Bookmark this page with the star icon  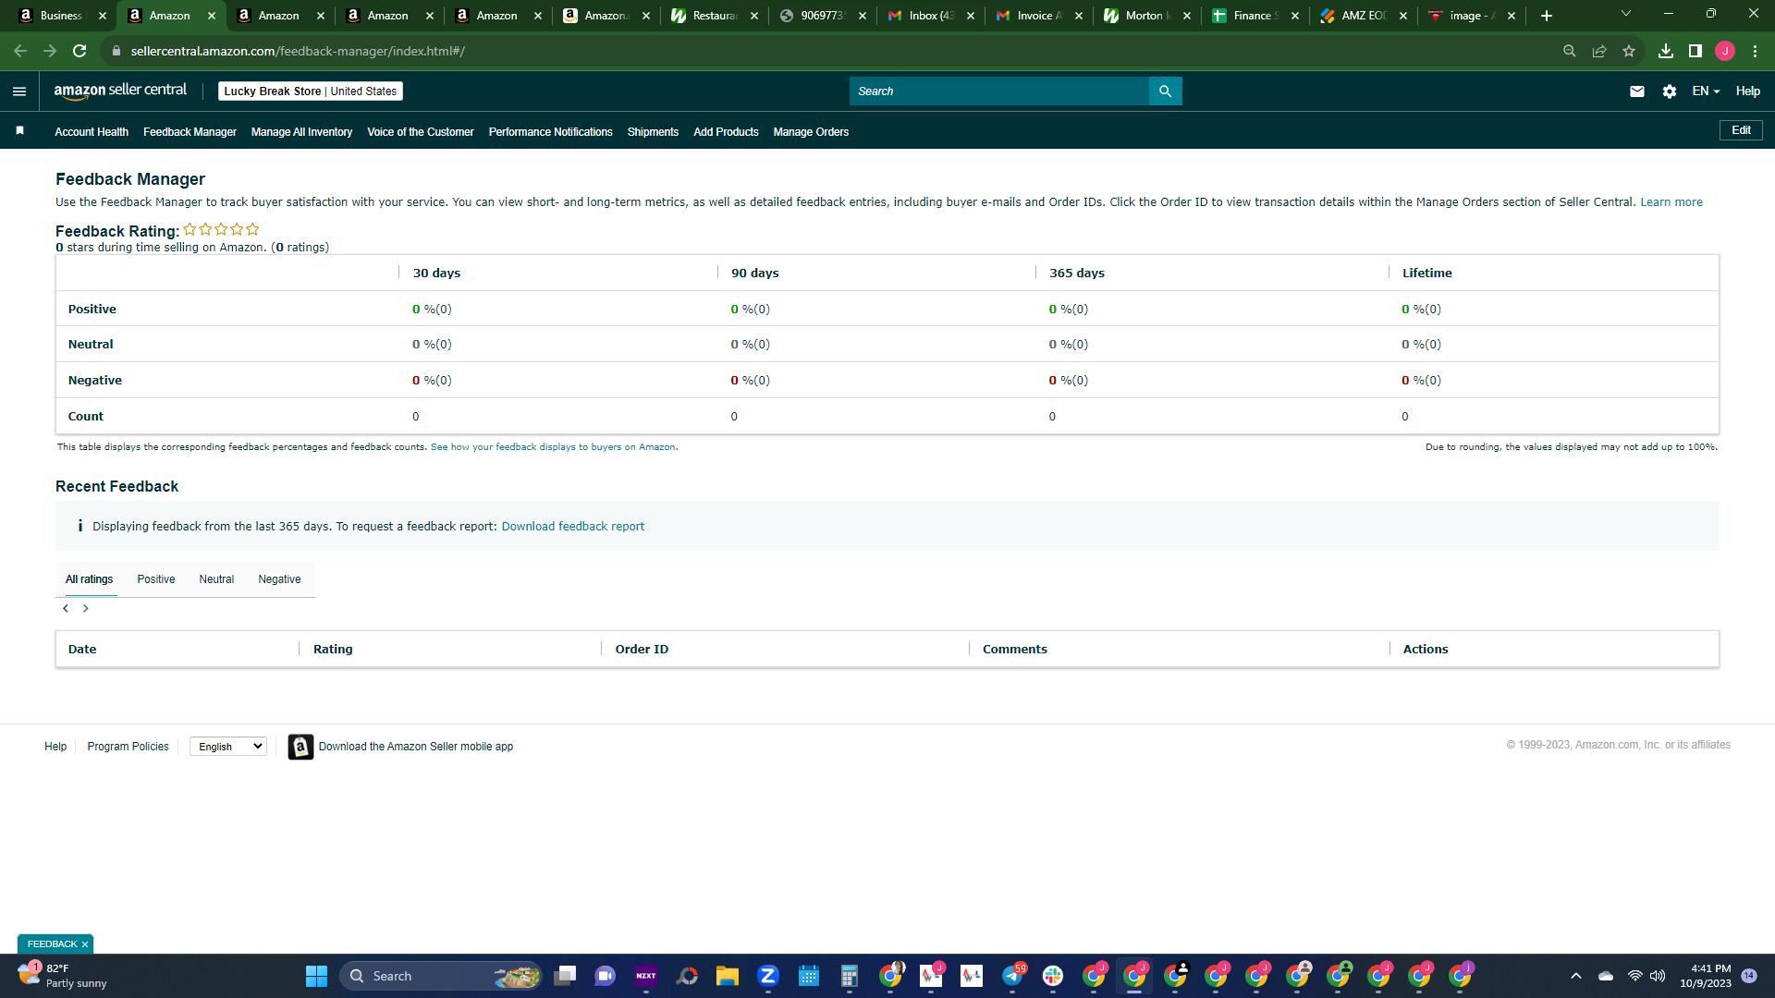click(x=1629, y=51)
